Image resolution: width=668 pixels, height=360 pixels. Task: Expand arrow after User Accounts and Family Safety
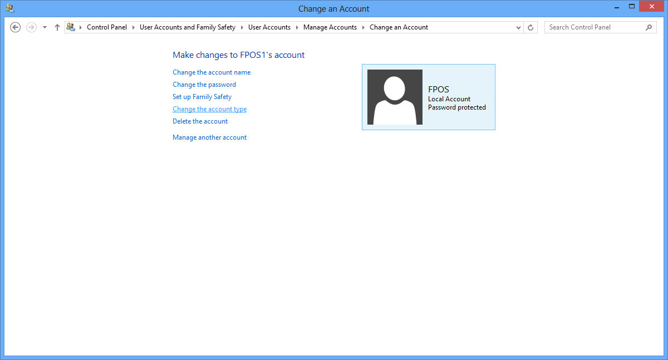[242, 27]
